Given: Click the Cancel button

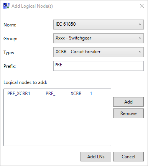Looking at the screenshot, I should (x=128, y=157).
